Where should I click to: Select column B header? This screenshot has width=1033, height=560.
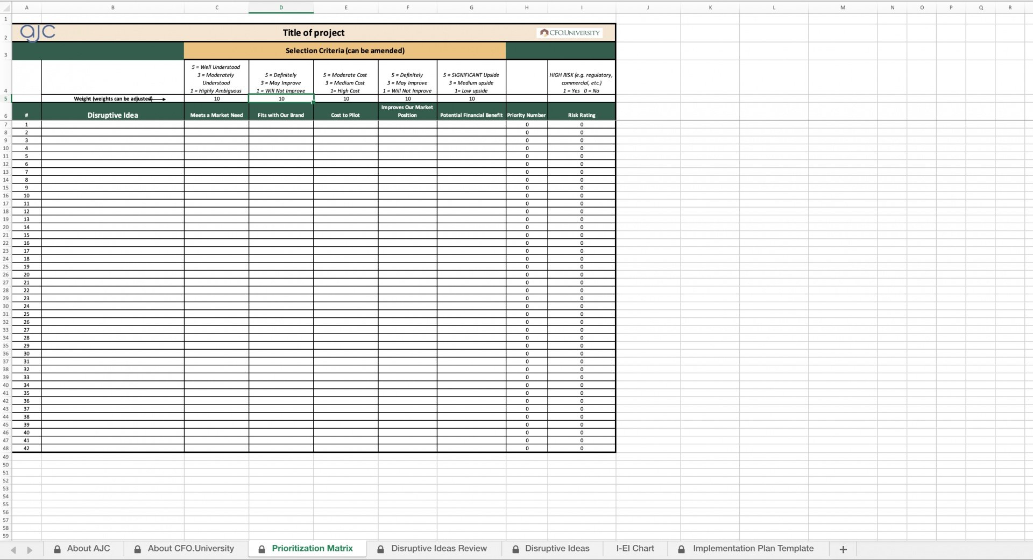coord(112,8)
